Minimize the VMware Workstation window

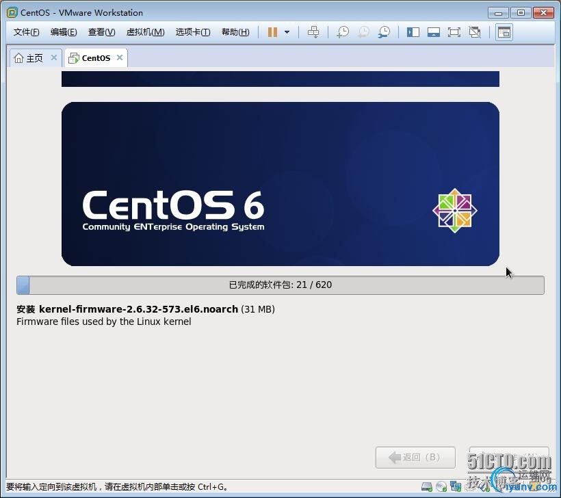tap(498, 13)
